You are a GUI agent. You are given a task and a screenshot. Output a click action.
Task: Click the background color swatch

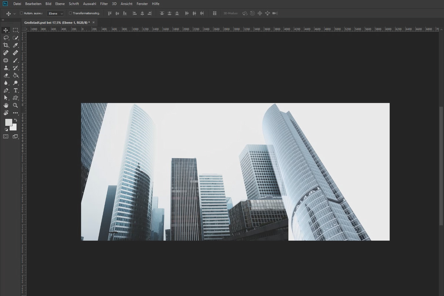[x=14, y=128]
